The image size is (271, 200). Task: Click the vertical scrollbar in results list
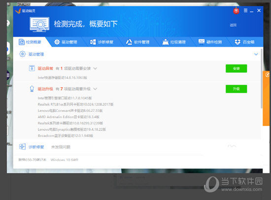pos(262,79)
